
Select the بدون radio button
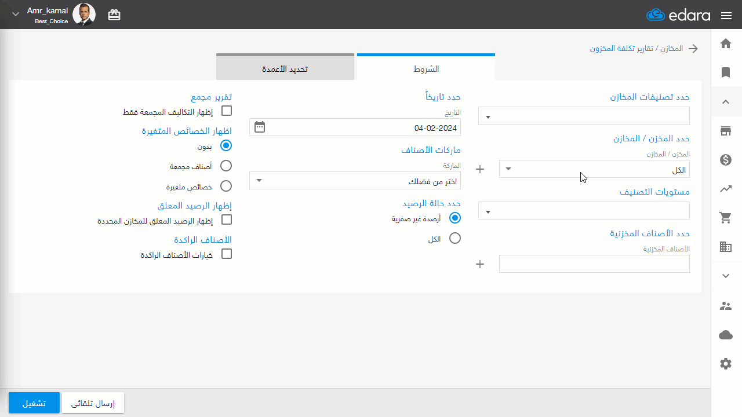pyautogui.click(x=226, y=146)
